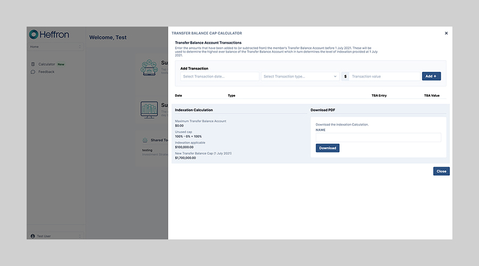Image resolution: width=479 pixels, height=266 pixels.
Task: Expand the Test User account menu
Action: (55, 236)
